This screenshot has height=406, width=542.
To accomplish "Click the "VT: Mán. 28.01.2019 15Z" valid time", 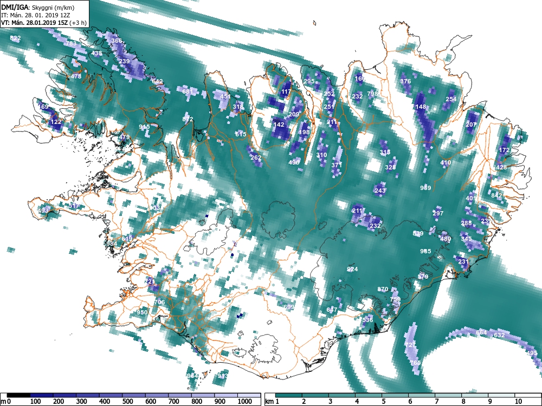I will 34,23.
